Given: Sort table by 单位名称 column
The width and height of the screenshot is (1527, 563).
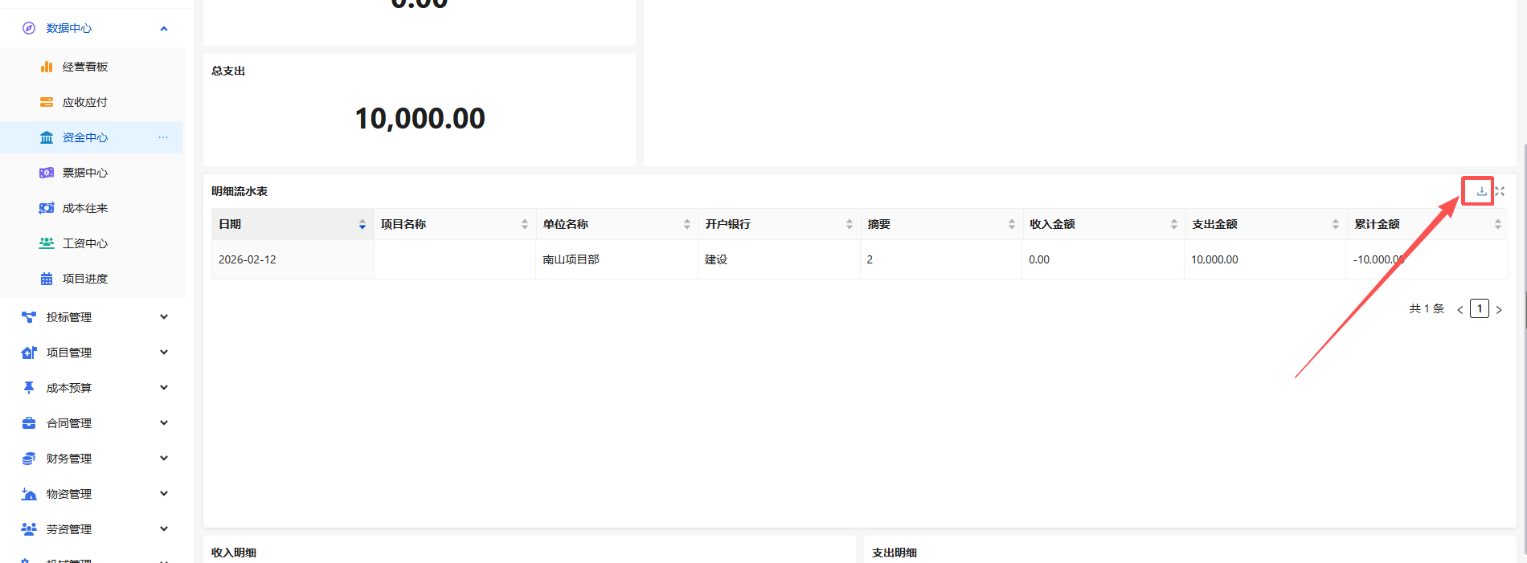Looking at the screenshot, I should tap(687, 225).
